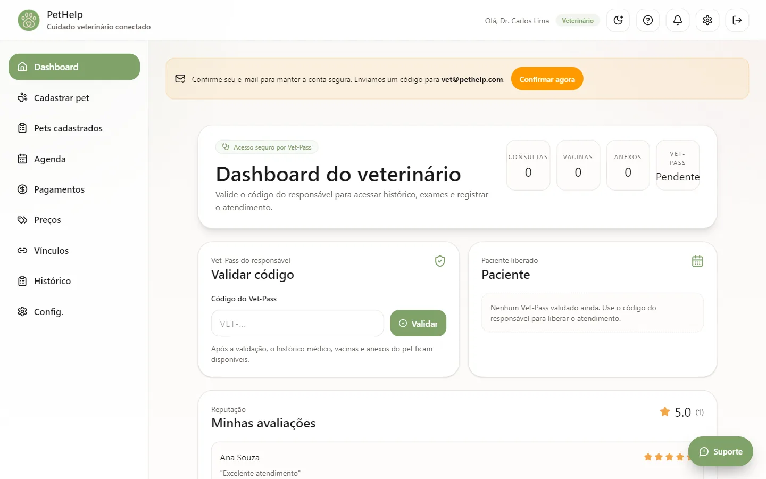Screen dimensions: 766x479
Task: Click the Anexos stat card
Action: 628,165
